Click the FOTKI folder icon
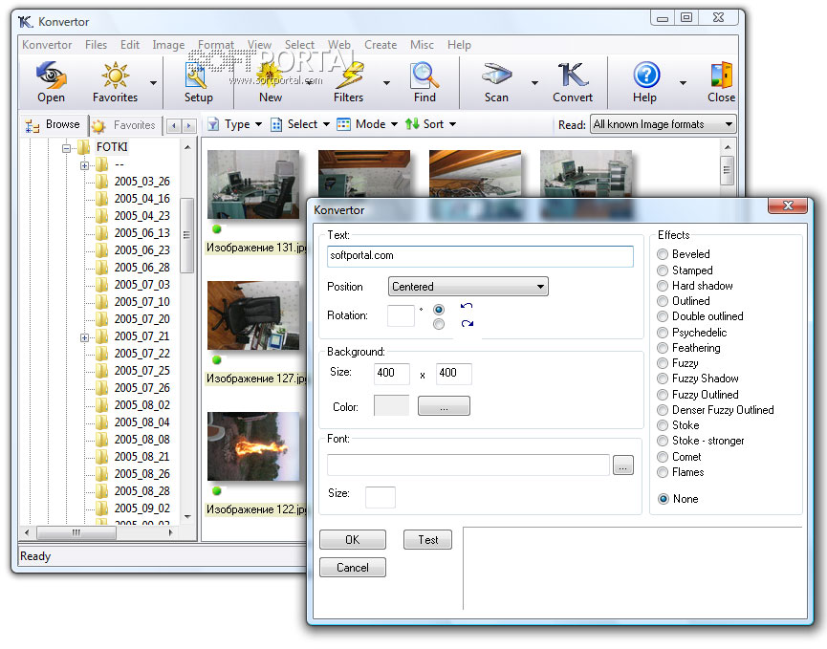827x649 pixels. pos(84,147)
